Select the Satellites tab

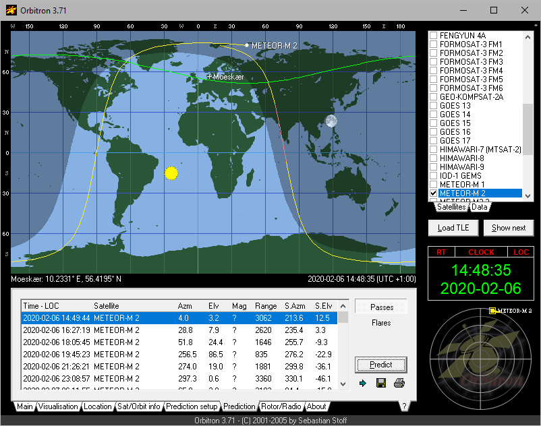(451, 207)
